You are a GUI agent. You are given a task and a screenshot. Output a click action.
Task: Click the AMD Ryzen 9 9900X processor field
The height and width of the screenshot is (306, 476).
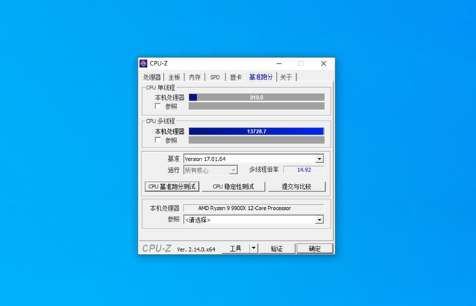pyautogui.click(x=254, y=208)
